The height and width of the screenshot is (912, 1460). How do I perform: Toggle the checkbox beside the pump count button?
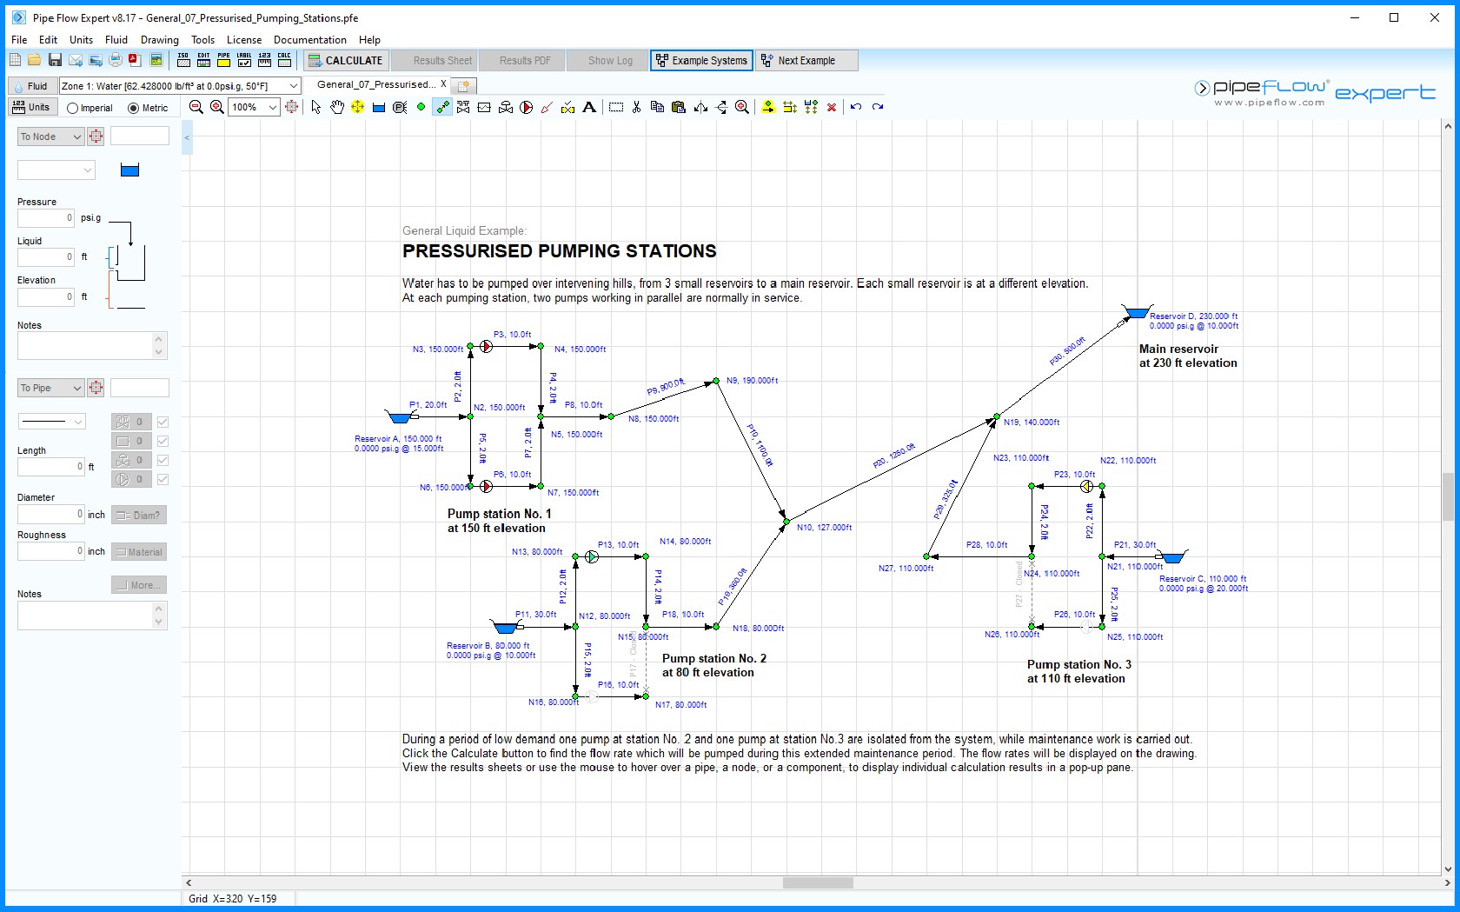pyautogui.click(x=163, y=479)
